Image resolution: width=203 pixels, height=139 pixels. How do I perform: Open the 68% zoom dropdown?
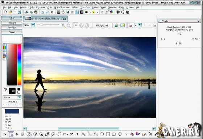[33, 25]
